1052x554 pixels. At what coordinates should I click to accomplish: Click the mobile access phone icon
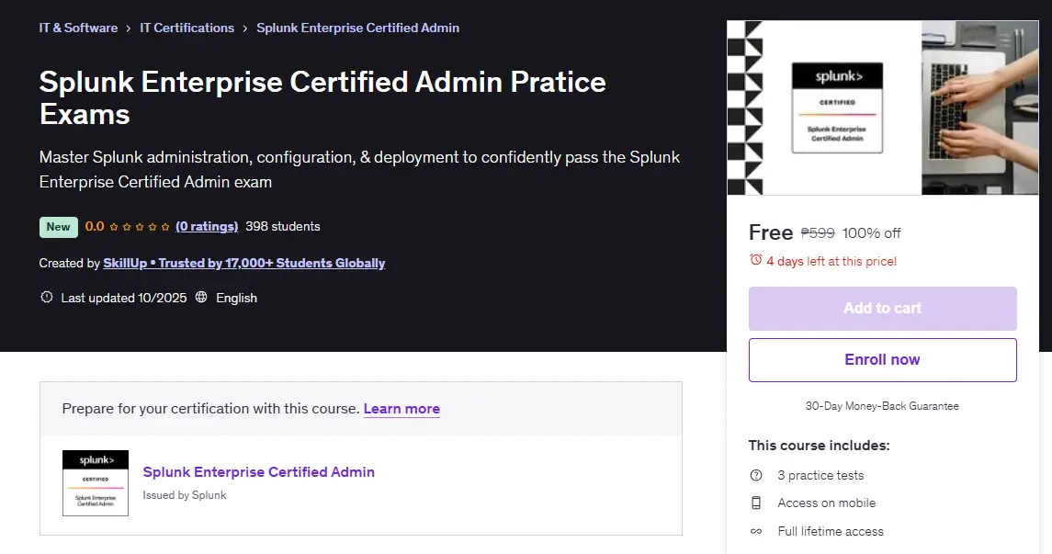[756, 503]
